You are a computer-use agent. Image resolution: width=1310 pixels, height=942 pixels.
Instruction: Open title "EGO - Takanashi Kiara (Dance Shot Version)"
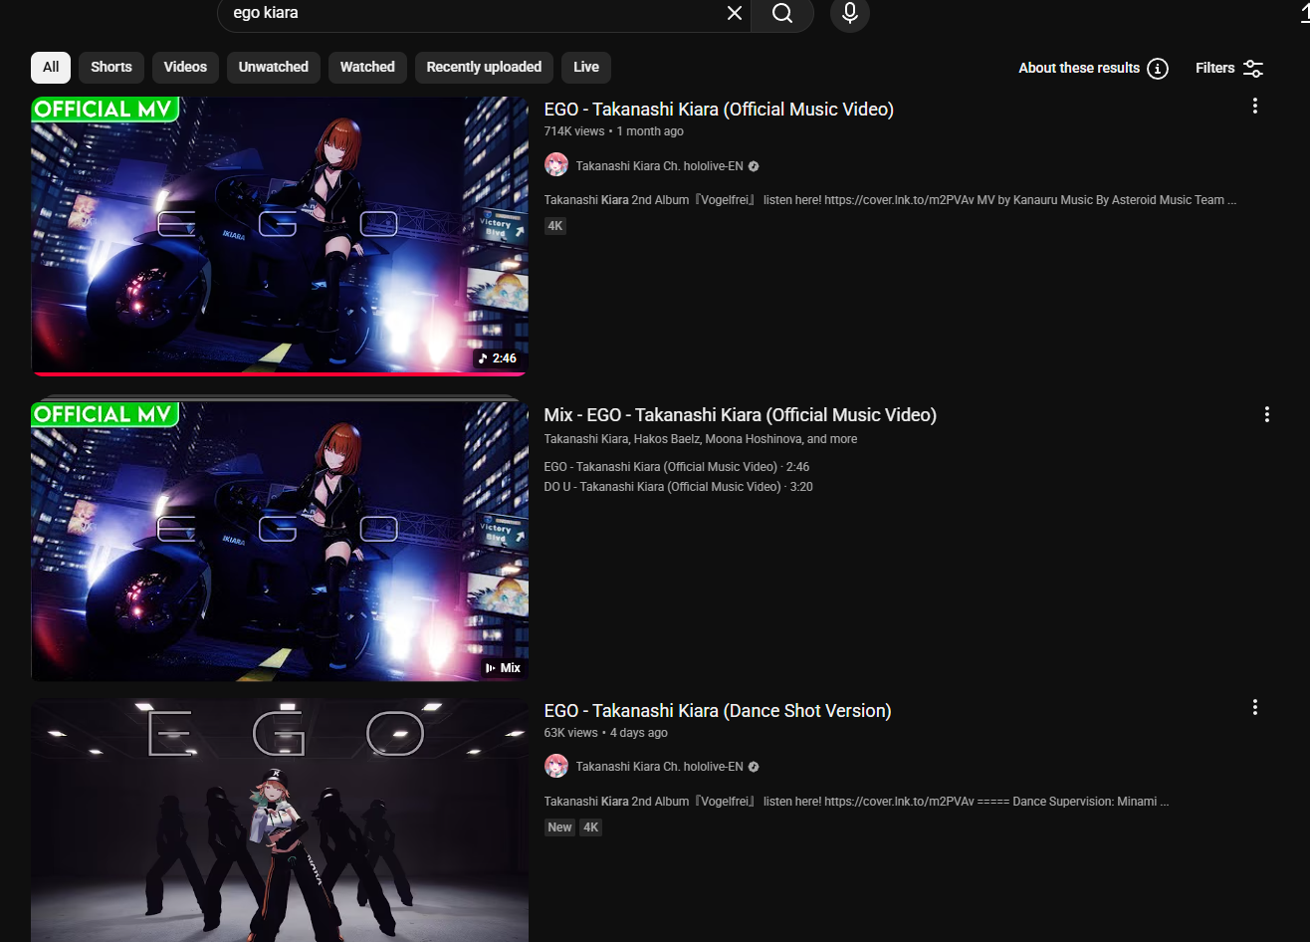click(x=718, y=711)
